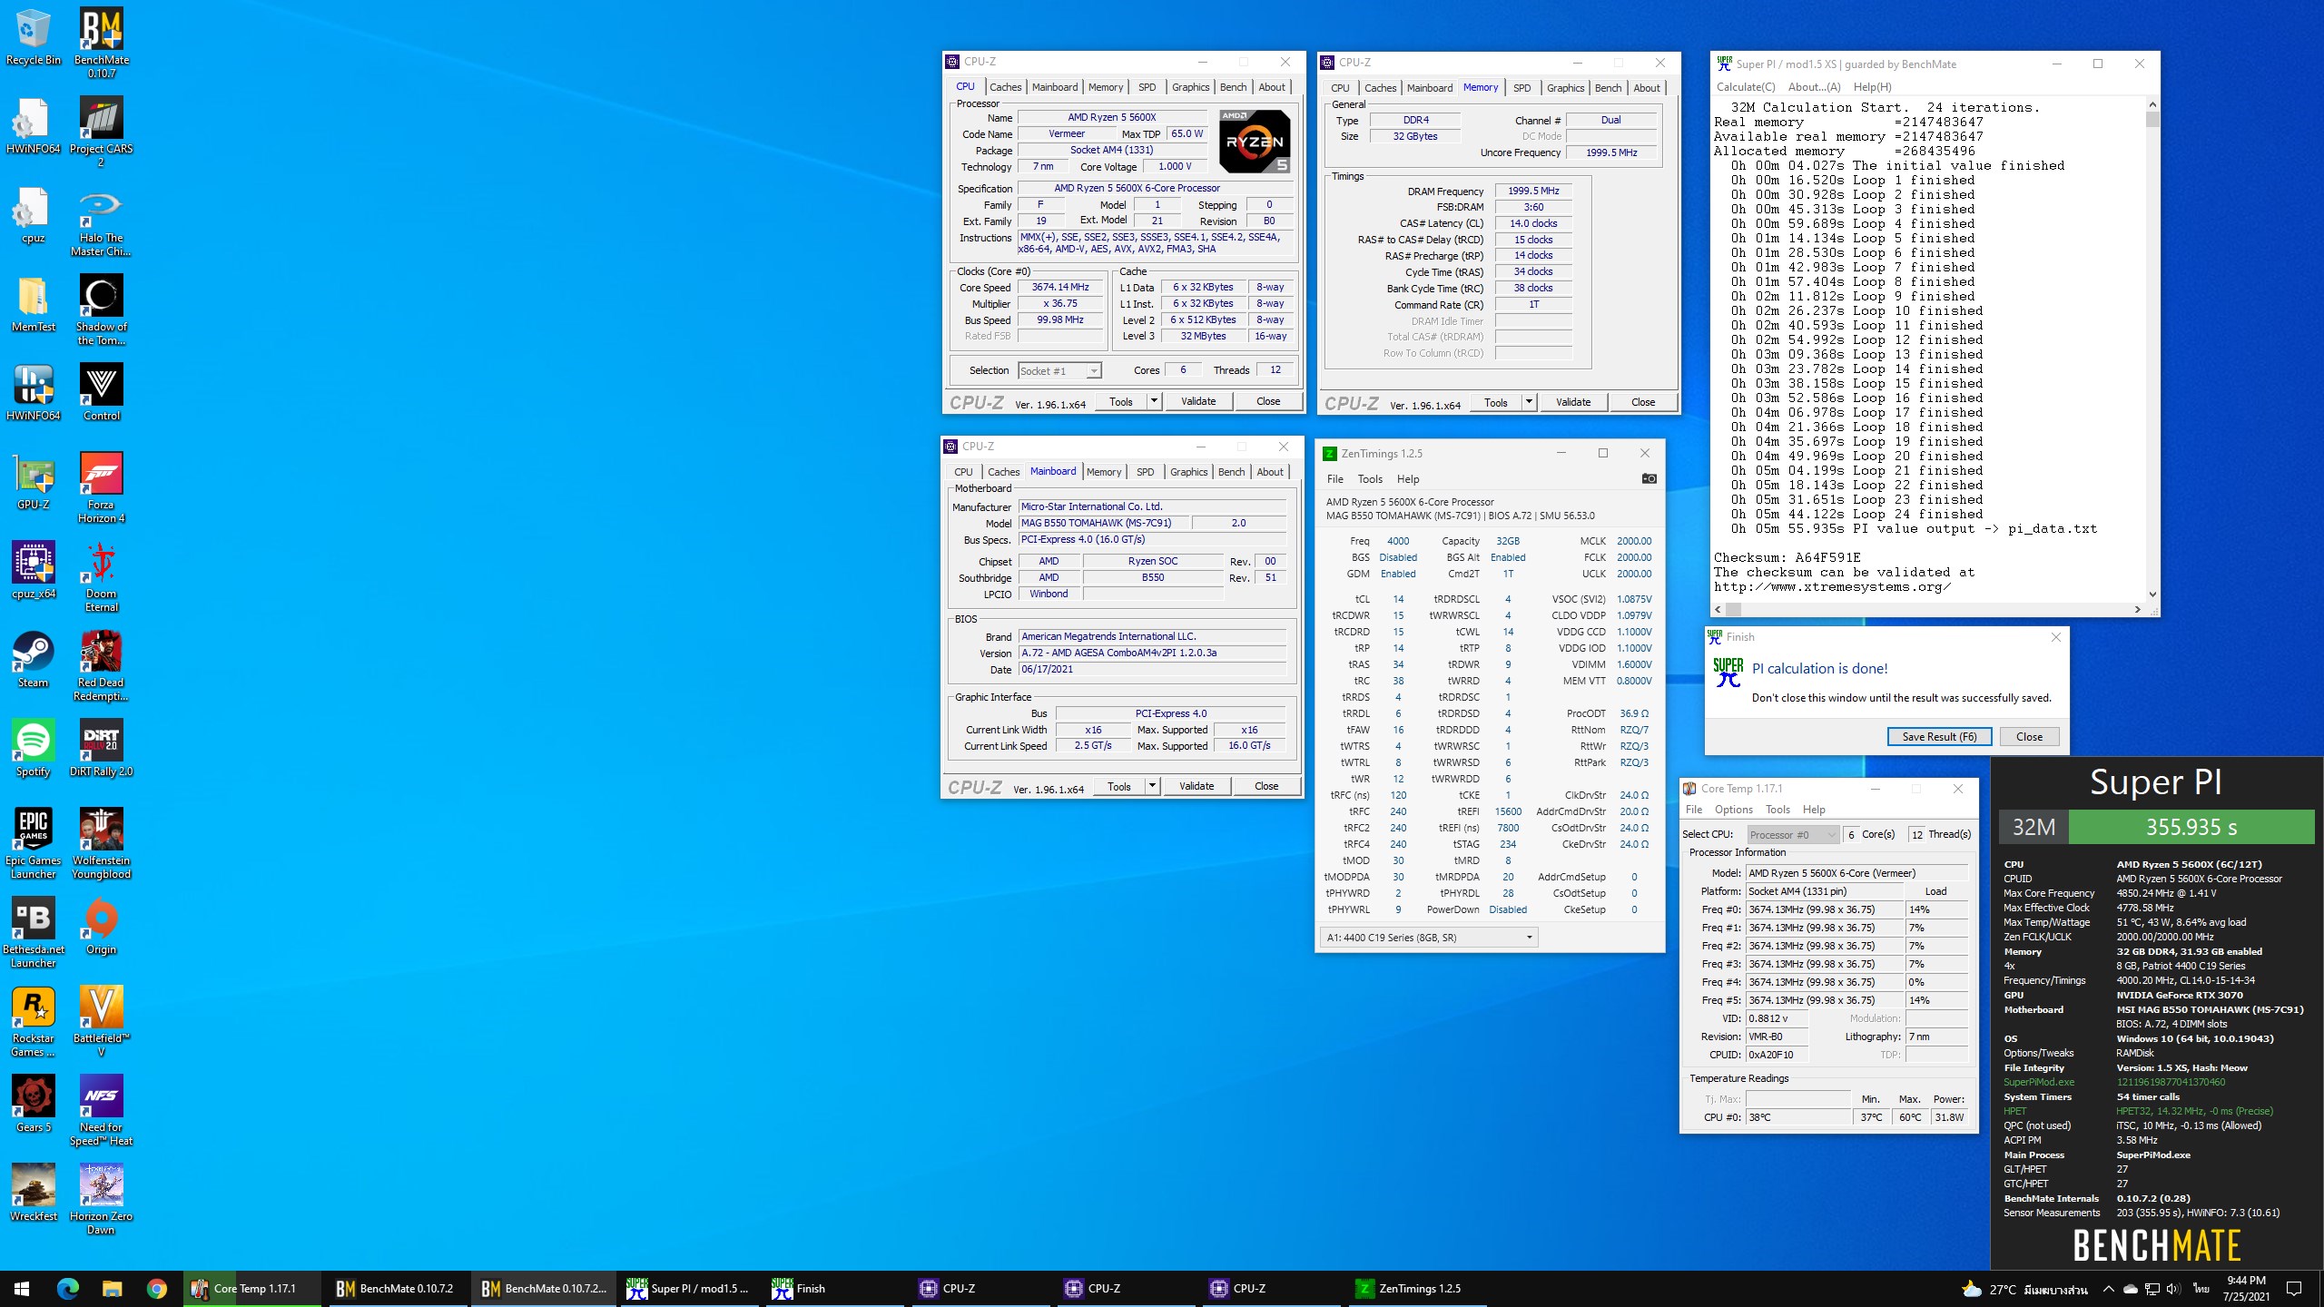Image resolution: width=2324 pixels, height=1307 pixels.
Task: Click Validate in CPU-Z Mainboard window
Action: pos(1196,786)
